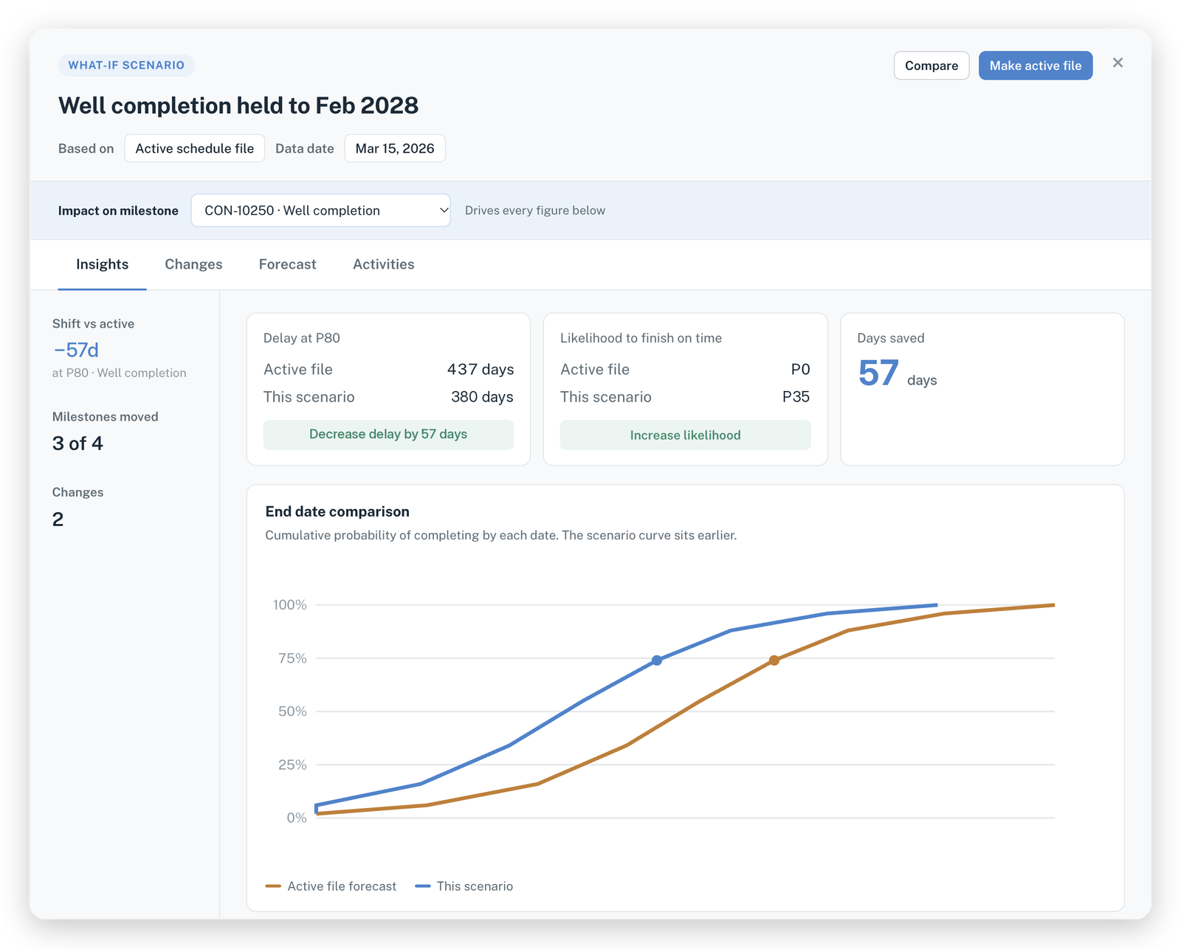The width and height of the screenshot is (1181, 949).
Task: Click the '3 of 4' milestones moved value
Action: (x=78, y=444)
